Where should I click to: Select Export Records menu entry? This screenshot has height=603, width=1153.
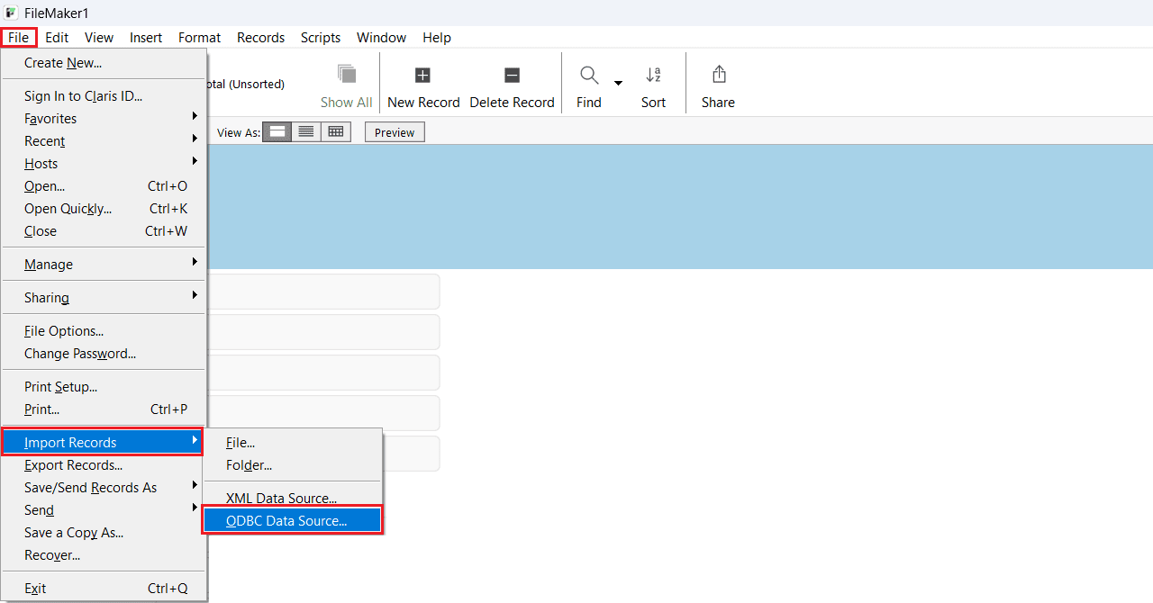tap(73, 465)
